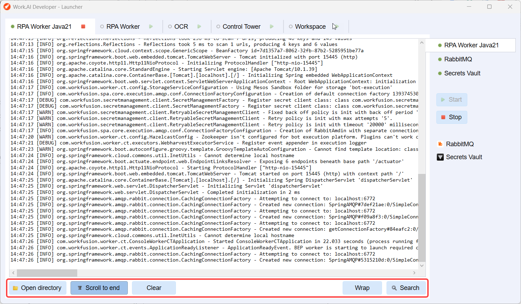
Task: Click log line 'Cannot find template location'
Action: (x=214, y=149)
